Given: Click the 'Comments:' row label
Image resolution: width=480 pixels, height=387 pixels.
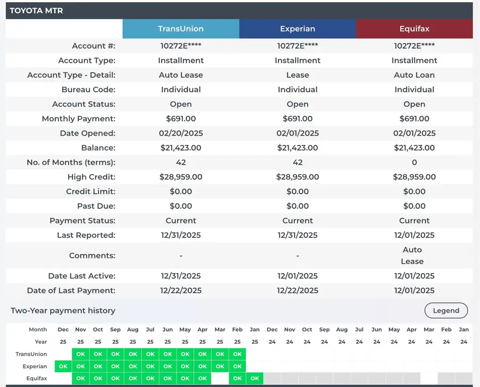Looking at the screenshot, I should coord(92,256).
